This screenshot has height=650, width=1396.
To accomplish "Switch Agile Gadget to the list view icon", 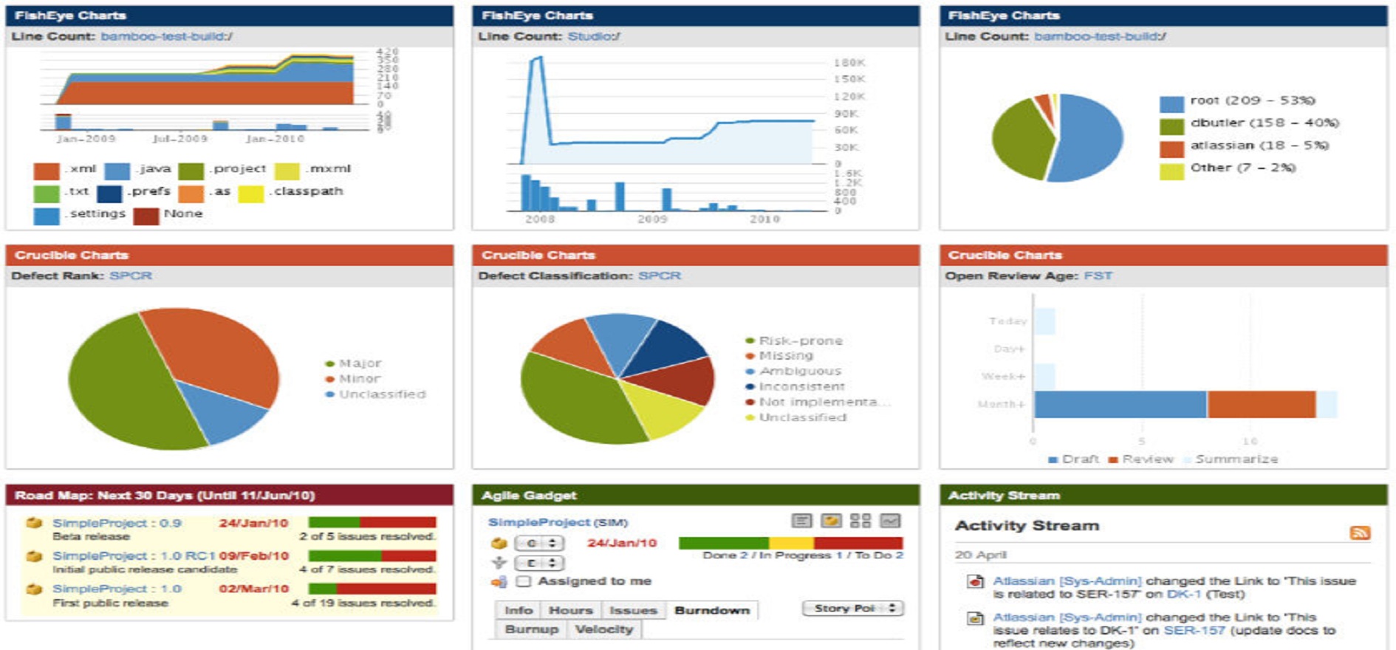I will [x=801, y=521].
